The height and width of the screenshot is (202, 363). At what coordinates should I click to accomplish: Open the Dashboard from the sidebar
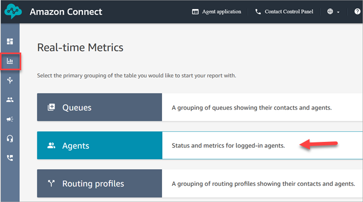click(10, 41)
